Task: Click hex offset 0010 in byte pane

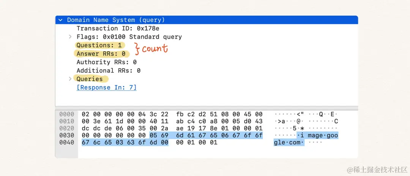Action: [x=66, y=121]
